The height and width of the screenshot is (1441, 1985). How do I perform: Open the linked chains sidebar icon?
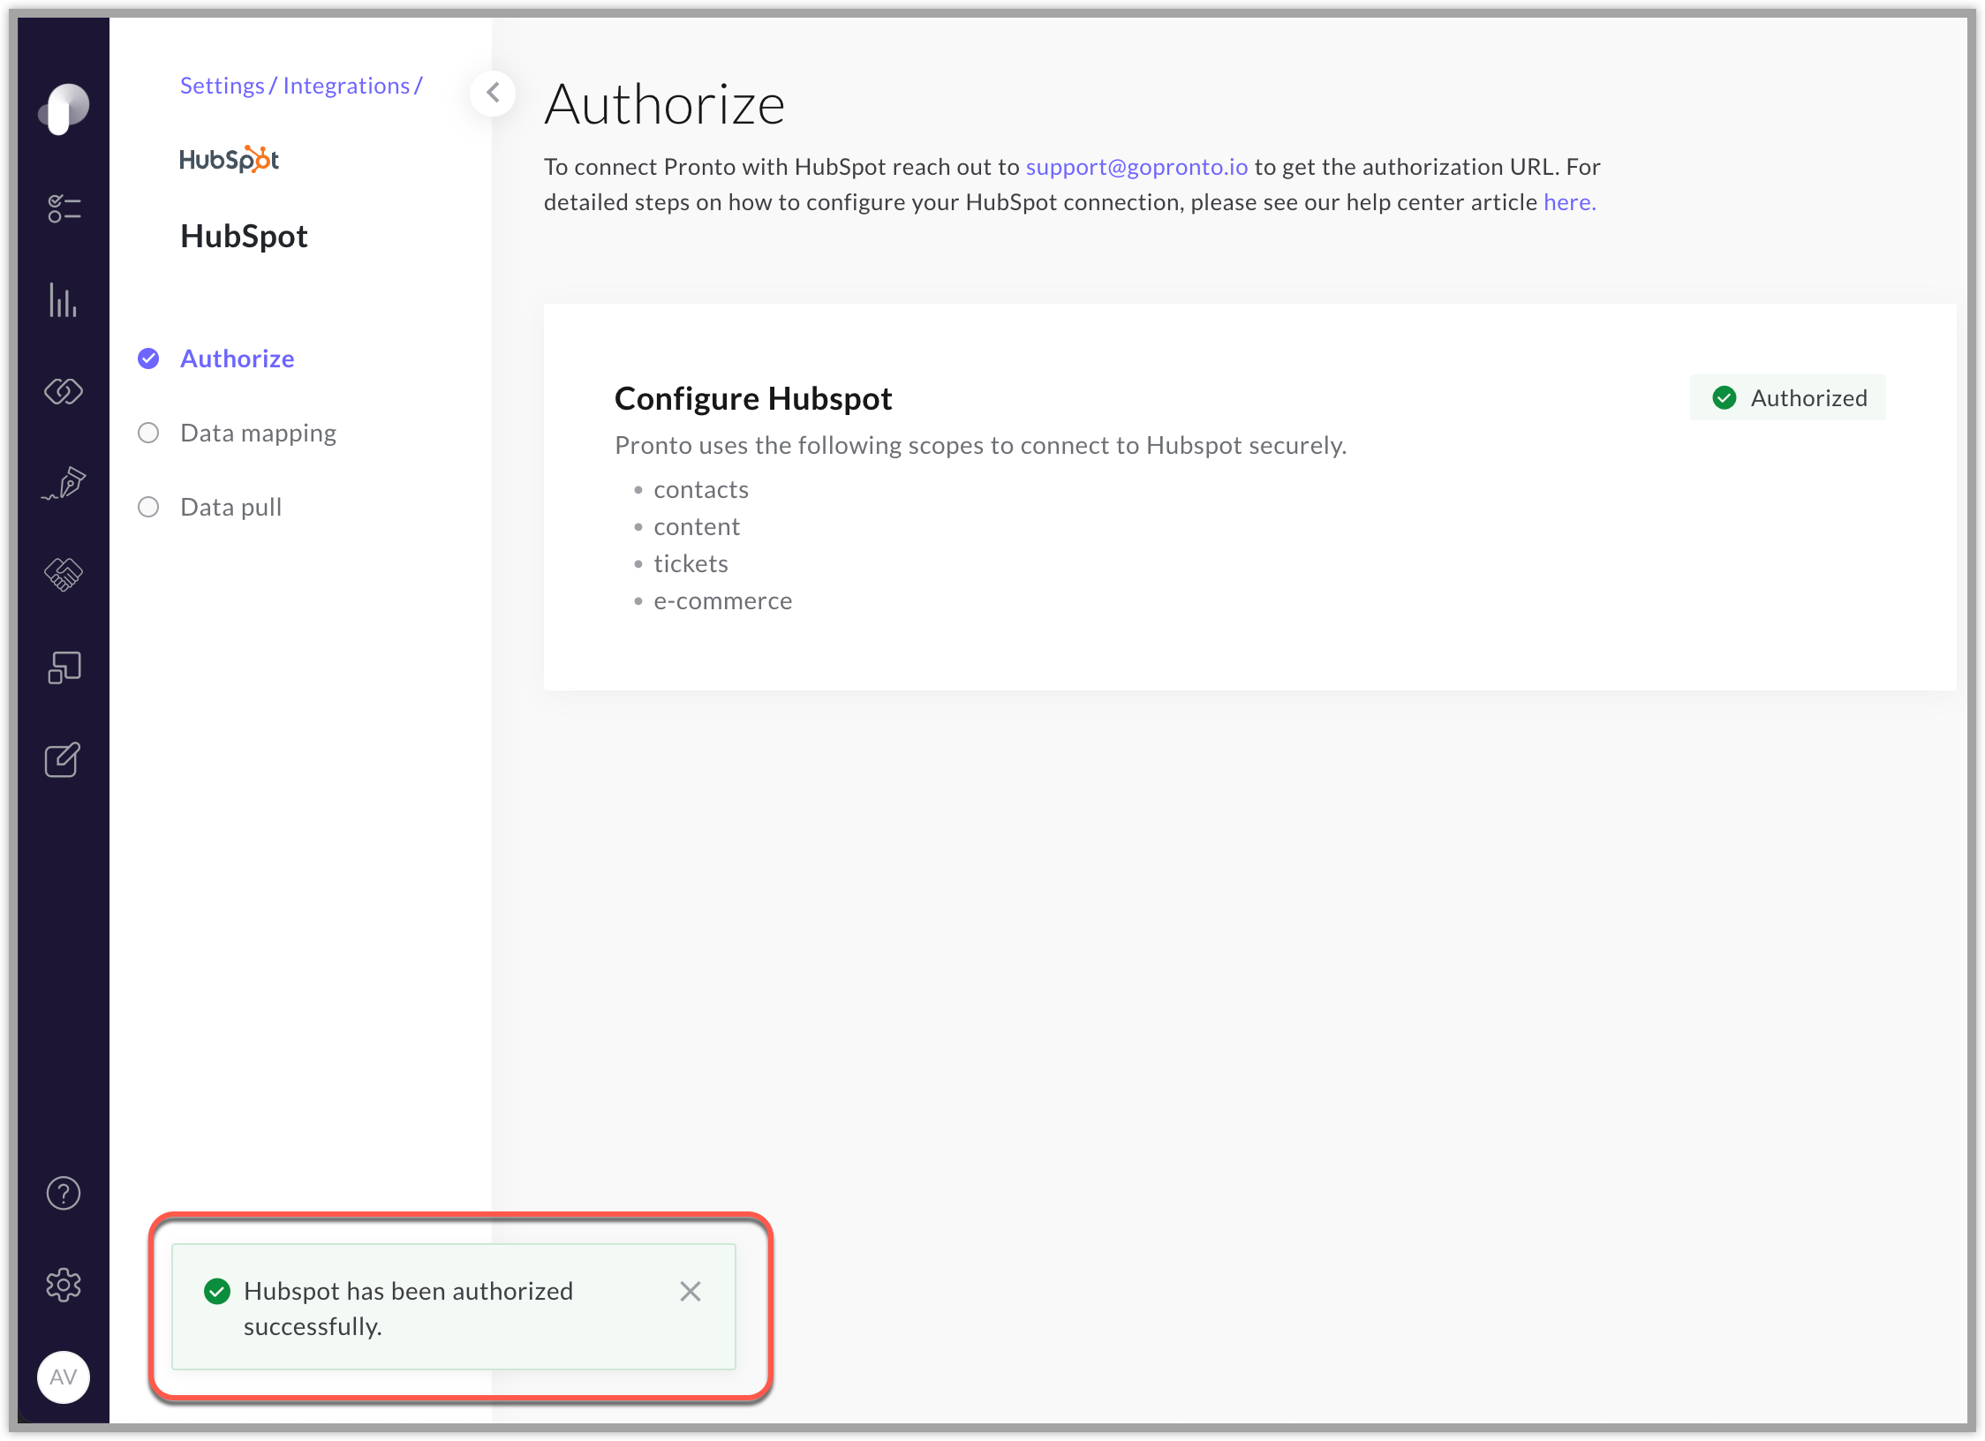pos(64,391)
